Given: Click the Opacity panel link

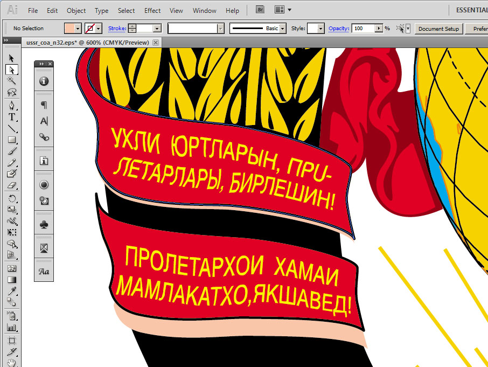Looking at the screenshot, I should point(339,29).
